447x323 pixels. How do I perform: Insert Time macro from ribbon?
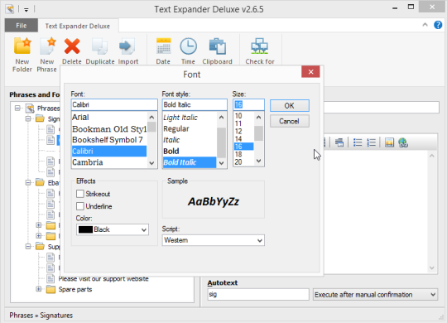[188, 46]
